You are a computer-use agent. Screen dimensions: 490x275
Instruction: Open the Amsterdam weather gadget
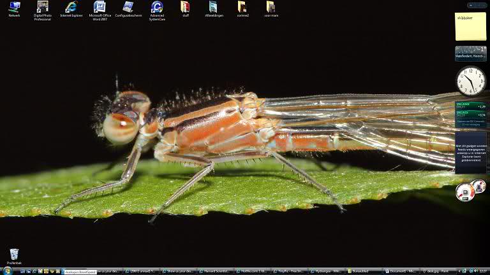coord(471,53)
